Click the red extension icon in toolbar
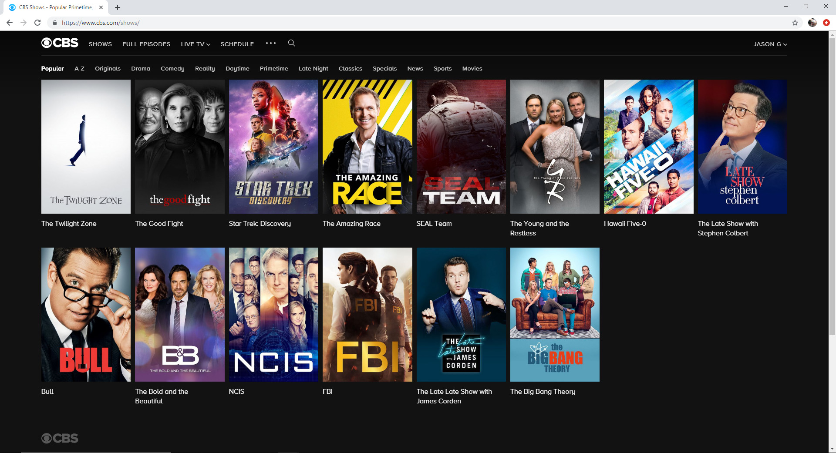The height and width of the screenshot is (453, 836). click(x=826, y=23)
